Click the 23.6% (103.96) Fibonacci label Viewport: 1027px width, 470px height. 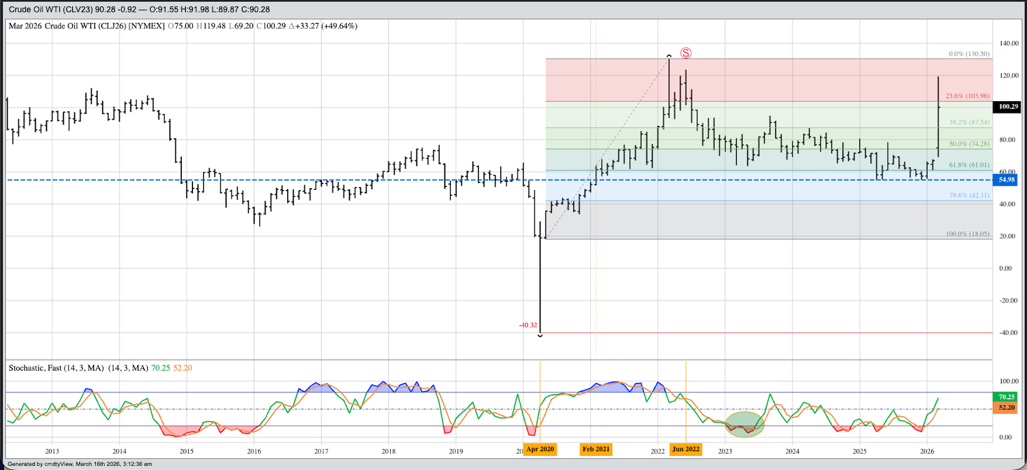967,96
